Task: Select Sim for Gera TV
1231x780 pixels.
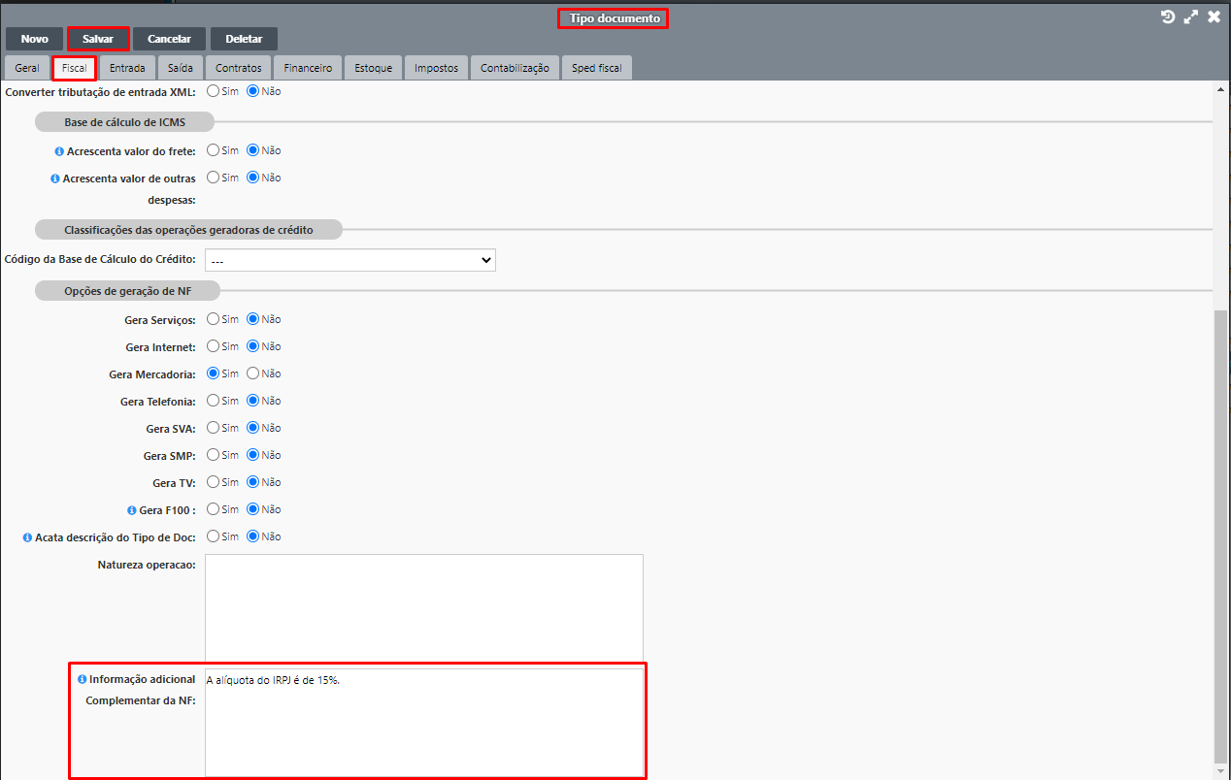Action: [x=214, y=482]
